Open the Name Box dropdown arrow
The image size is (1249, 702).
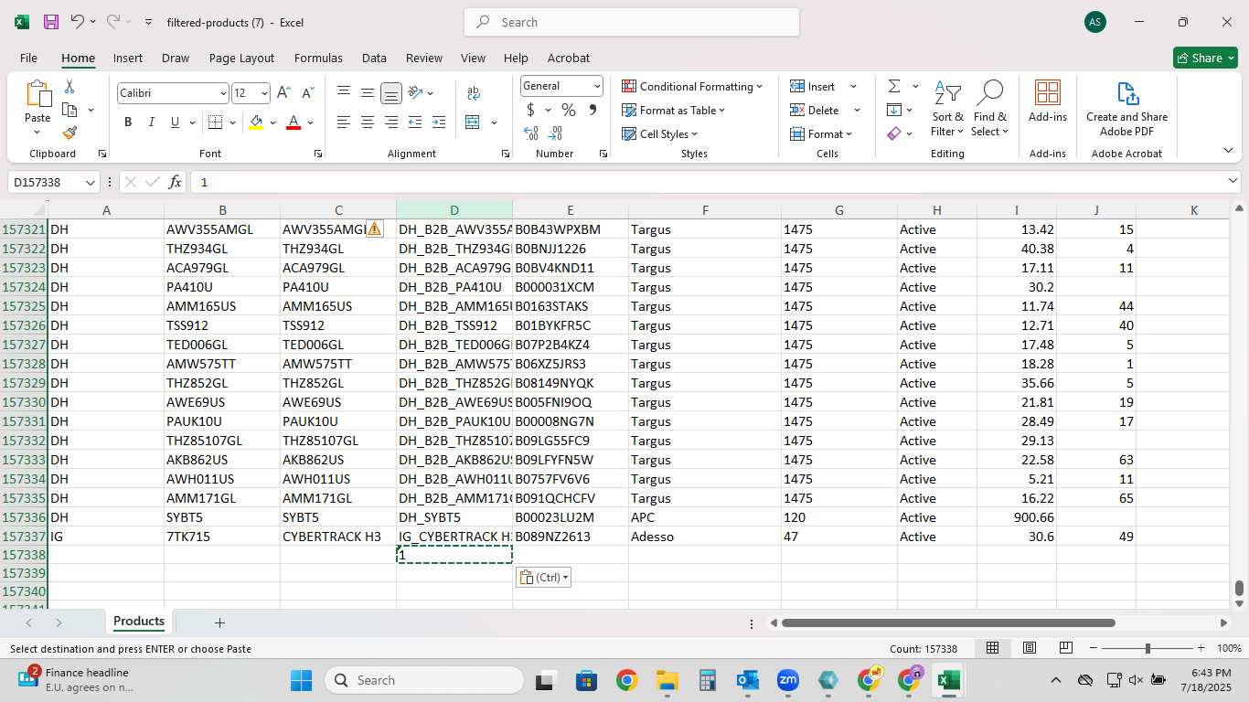point(91,183)
